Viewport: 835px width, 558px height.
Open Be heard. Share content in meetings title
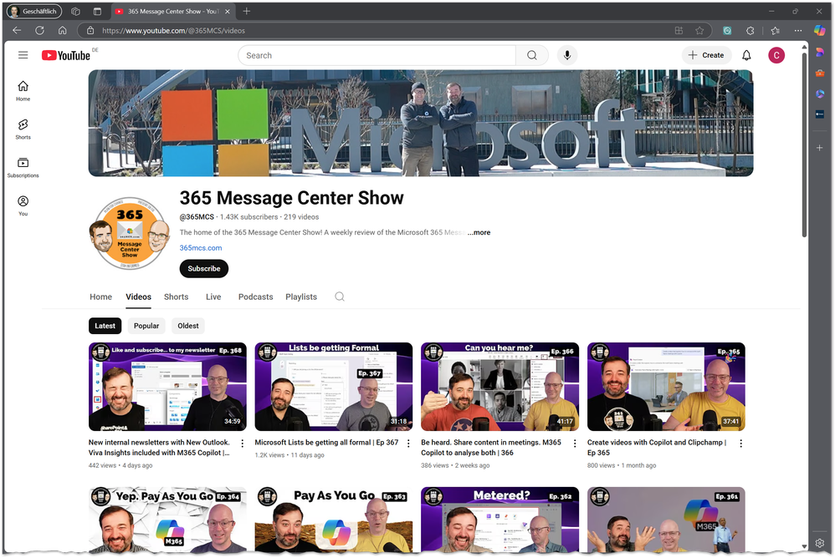[x=491, y=448]
